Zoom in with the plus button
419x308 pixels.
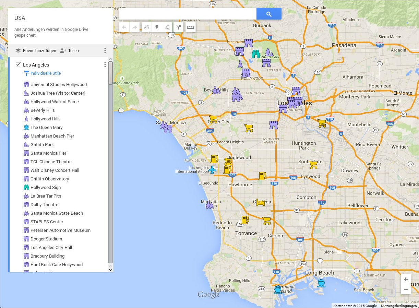[x=406, y=279]
